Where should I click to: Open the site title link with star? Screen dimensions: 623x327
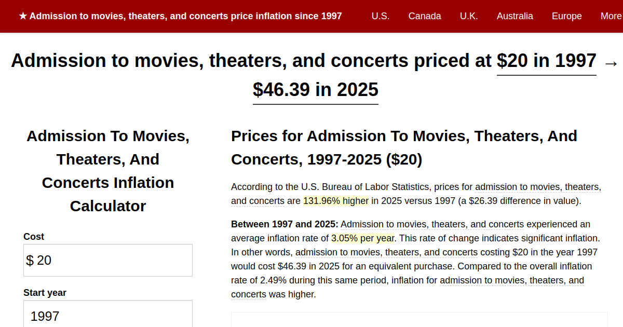(180, 16)
